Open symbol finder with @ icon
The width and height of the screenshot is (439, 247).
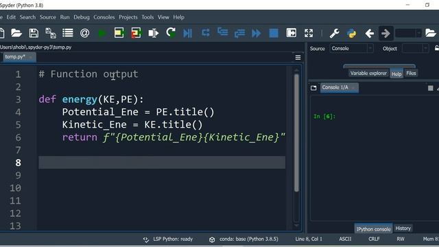pos(84,34)
